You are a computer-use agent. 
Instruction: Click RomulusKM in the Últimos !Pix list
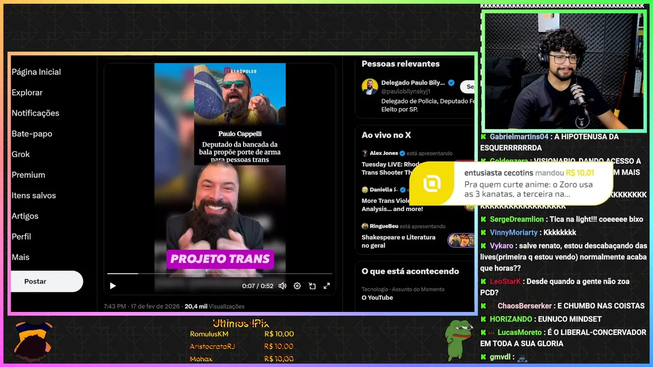coord(209,334)
